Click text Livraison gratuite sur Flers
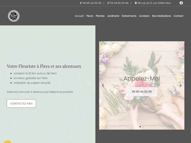Image resolution: width=191 pixels, height=143 pixels. tap(30, 78)
